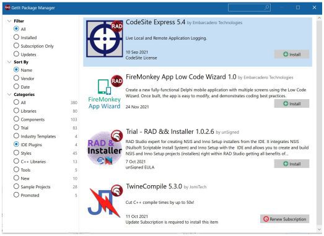Maximize the GetIt Package Manager window

(x=298, y=7)
